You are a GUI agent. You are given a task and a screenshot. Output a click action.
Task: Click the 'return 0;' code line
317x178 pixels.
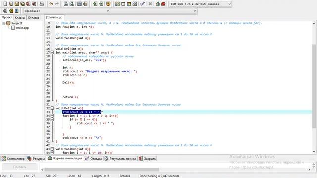(70, 97)
